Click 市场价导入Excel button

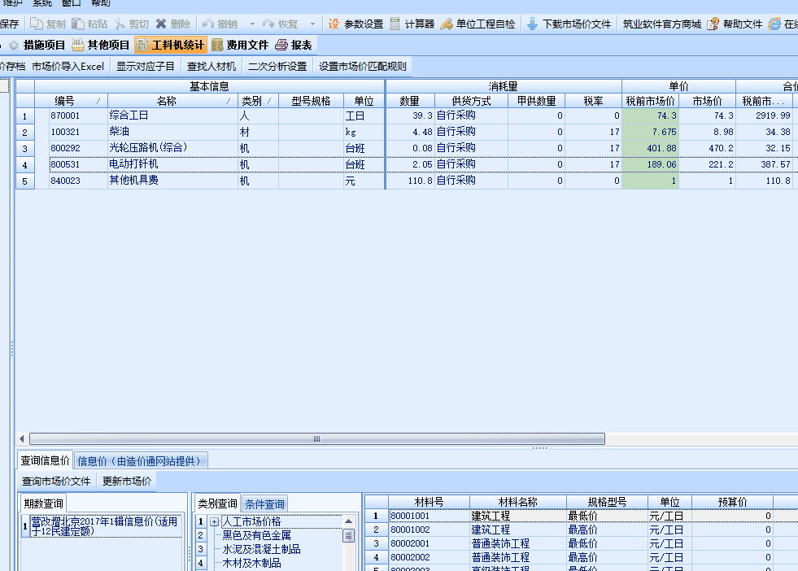pyautogui.click(x=68, y=67)
